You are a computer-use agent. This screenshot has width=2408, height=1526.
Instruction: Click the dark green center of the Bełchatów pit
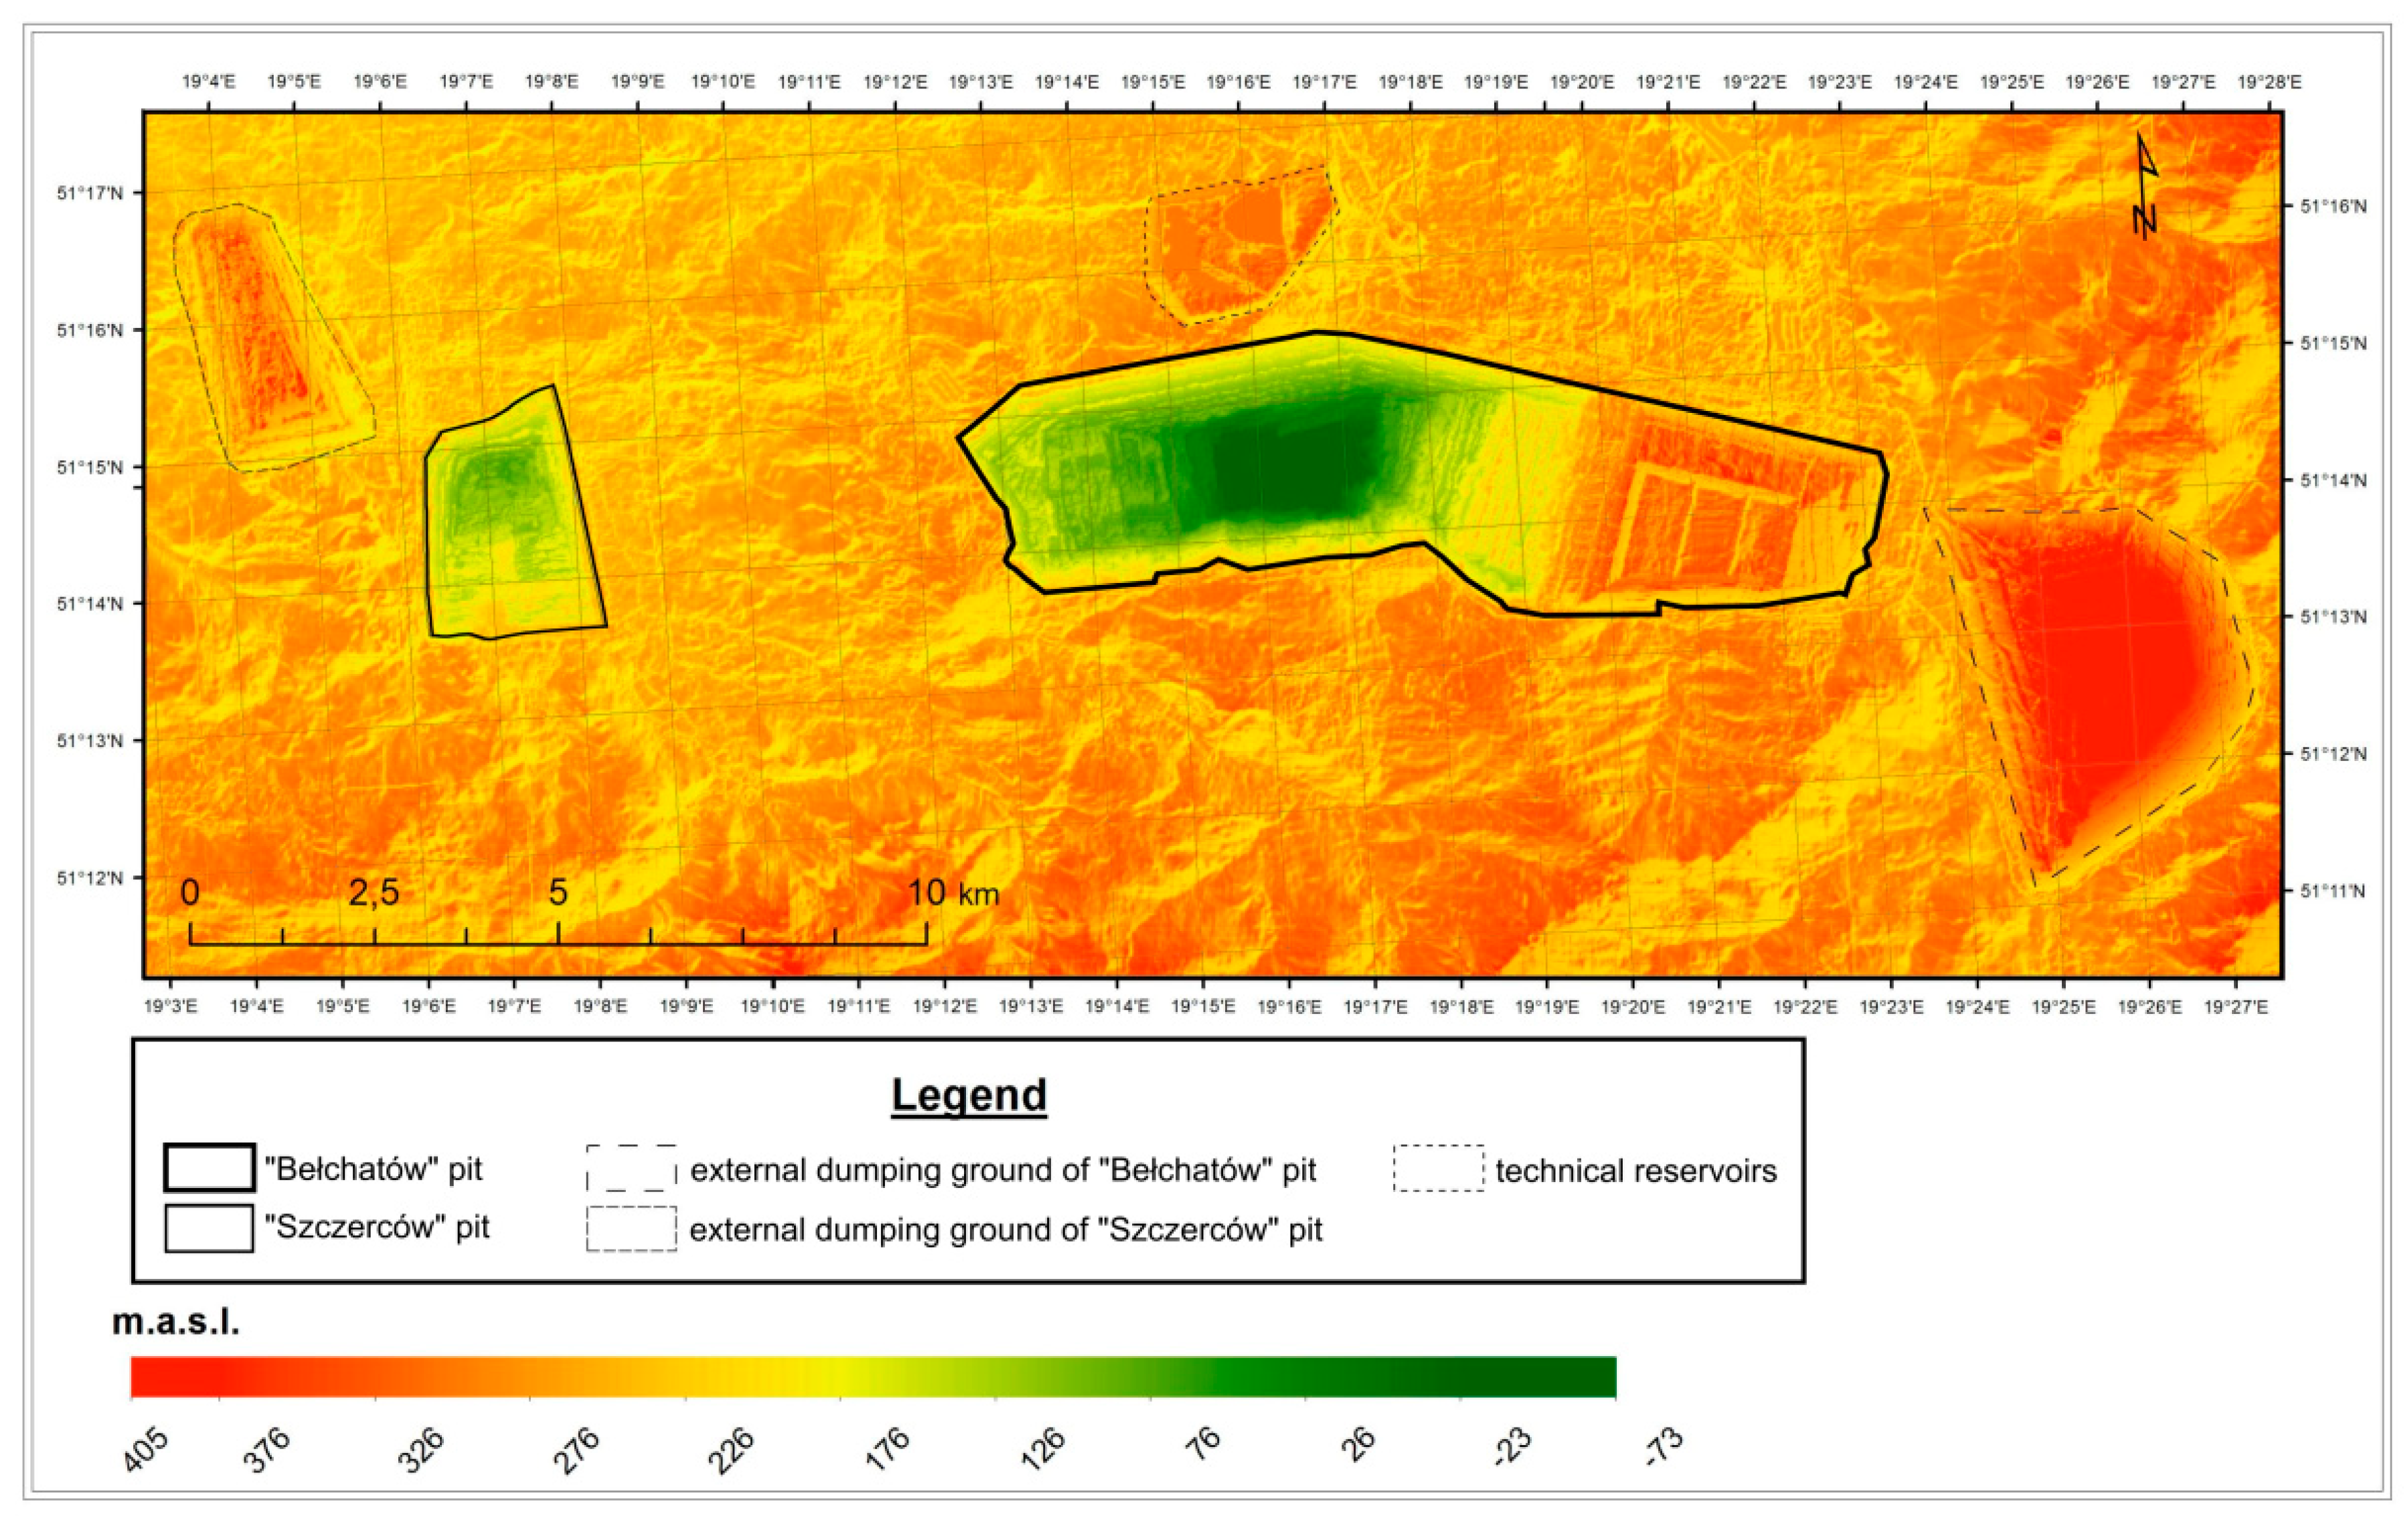(1290, 470)
